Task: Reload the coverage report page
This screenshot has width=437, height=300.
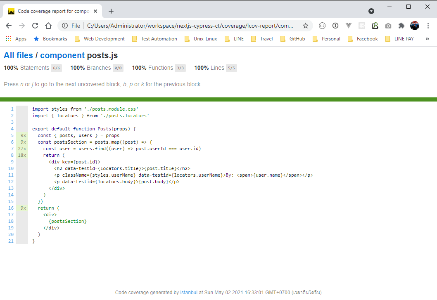Action: pos(35,25)
